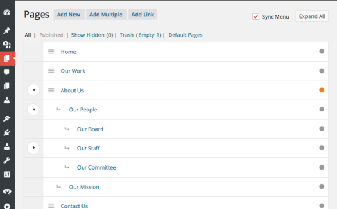Grab the drag handle for Home row
The height and width of the screenshot is (209, 337).
[51, 52]
